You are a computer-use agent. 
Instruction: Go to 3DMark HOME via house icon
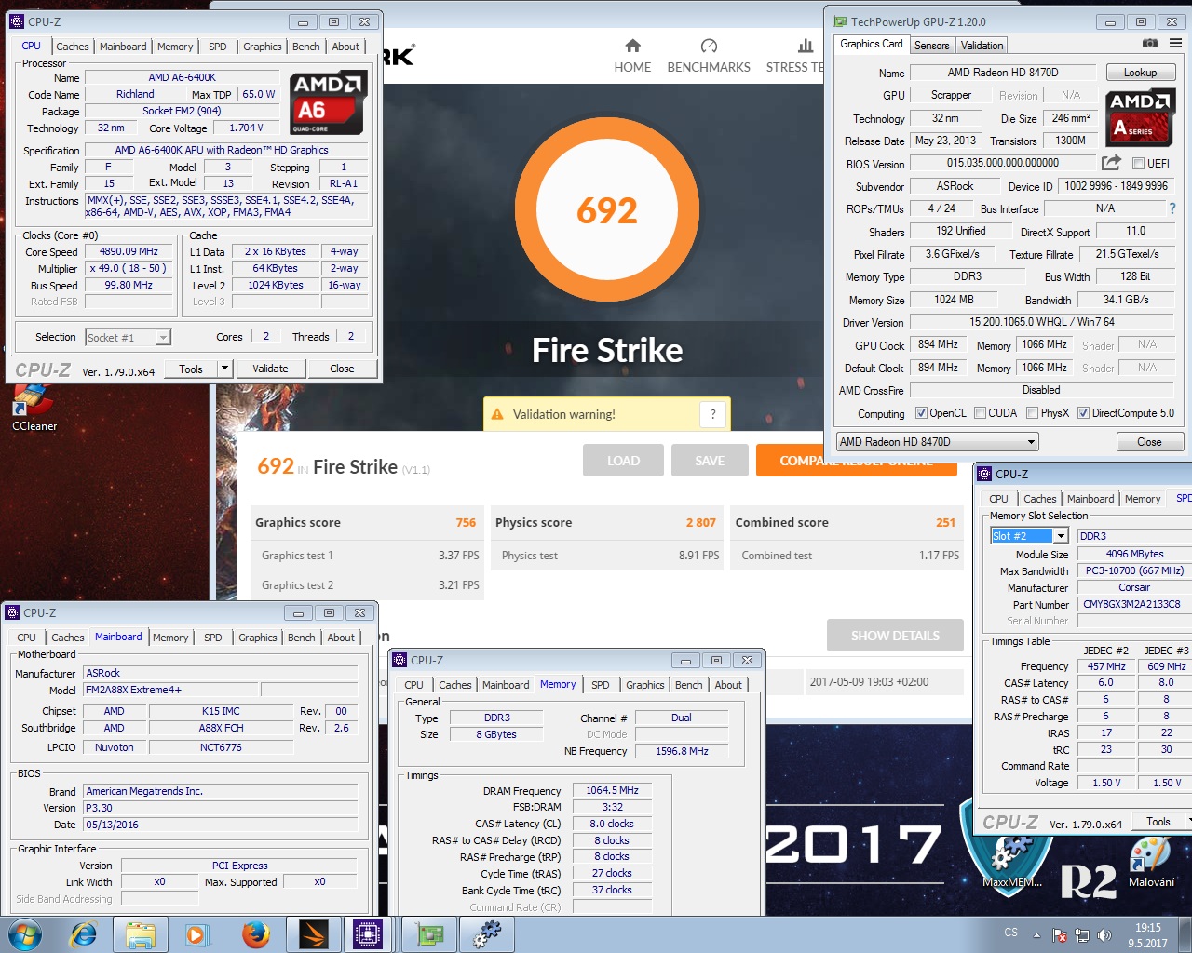632,46
